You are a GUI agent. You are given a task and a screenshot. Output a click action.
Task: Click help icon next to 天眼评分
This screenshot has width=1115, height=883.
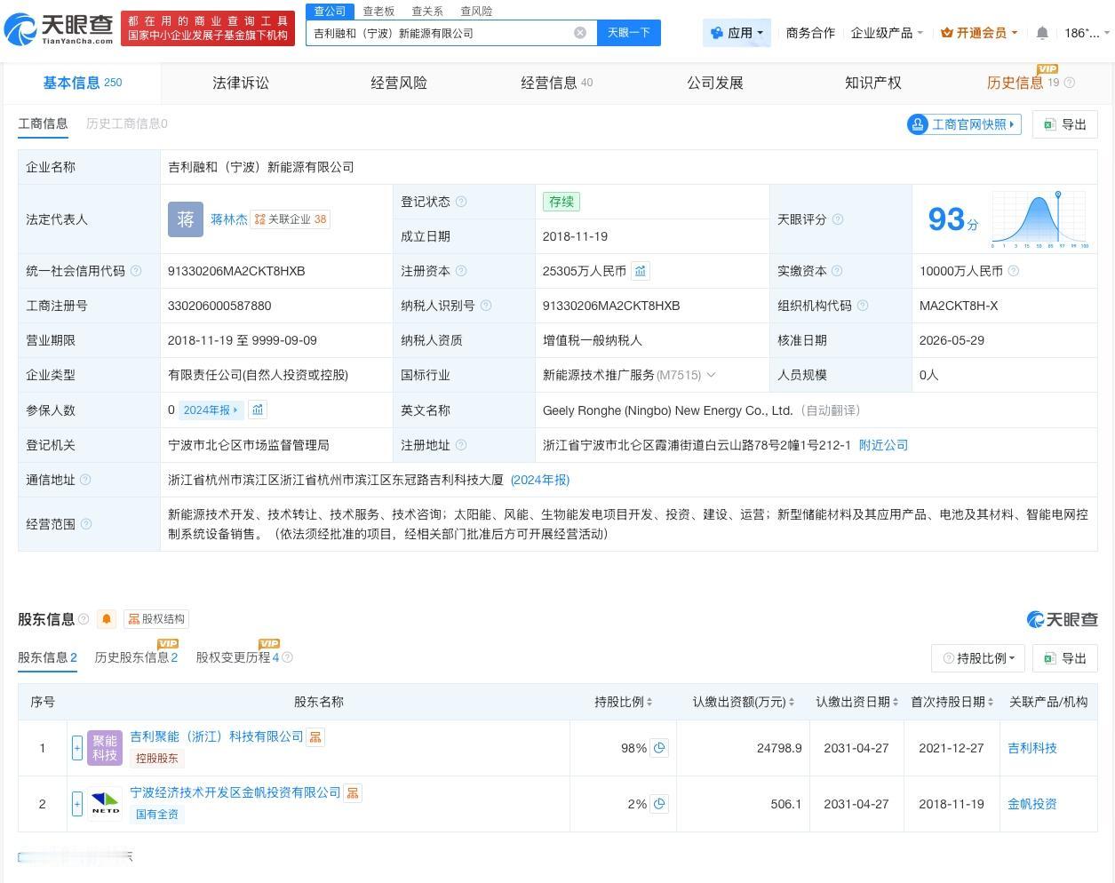pyautogui.click(x=837, y=219)
